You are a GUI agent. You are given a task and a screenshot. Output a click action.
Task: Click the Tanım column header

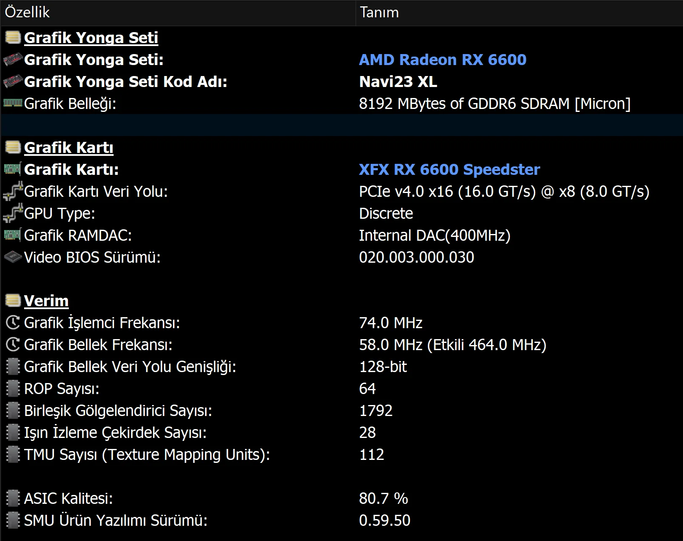point(519,12)
